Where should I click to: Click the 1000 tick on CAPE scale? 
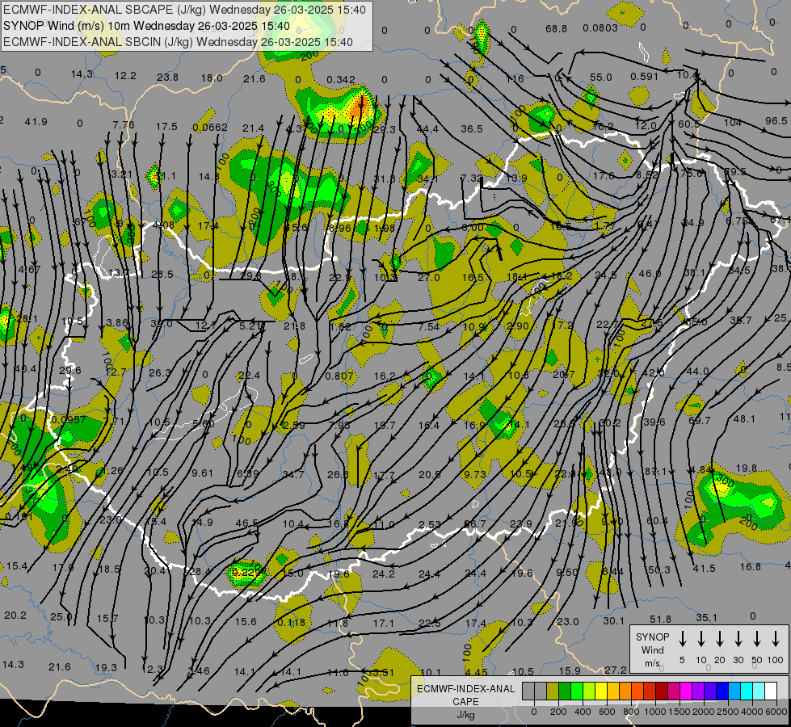click(x=655, y=712)
